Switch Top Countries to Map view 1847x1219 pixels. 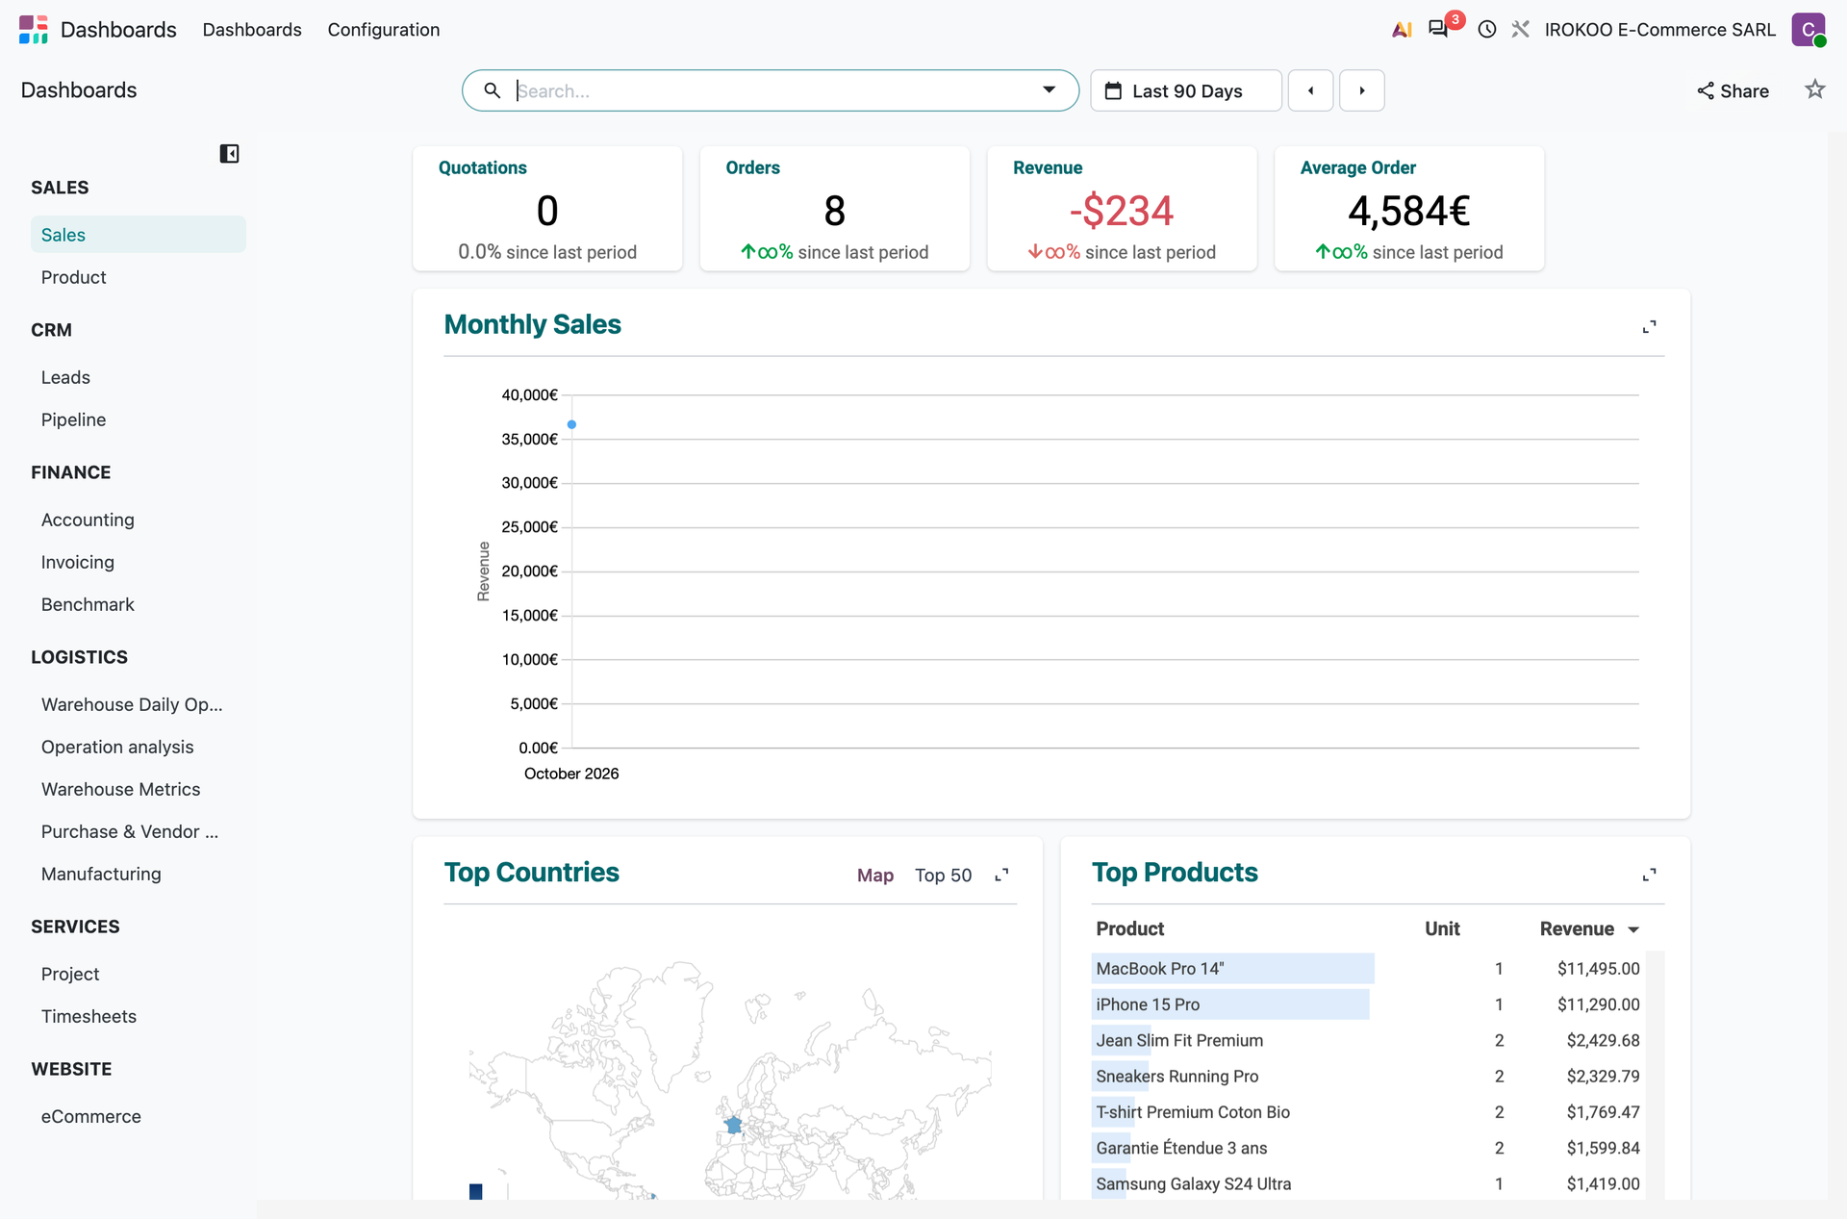pyautogui.click(x=875, y=875)
